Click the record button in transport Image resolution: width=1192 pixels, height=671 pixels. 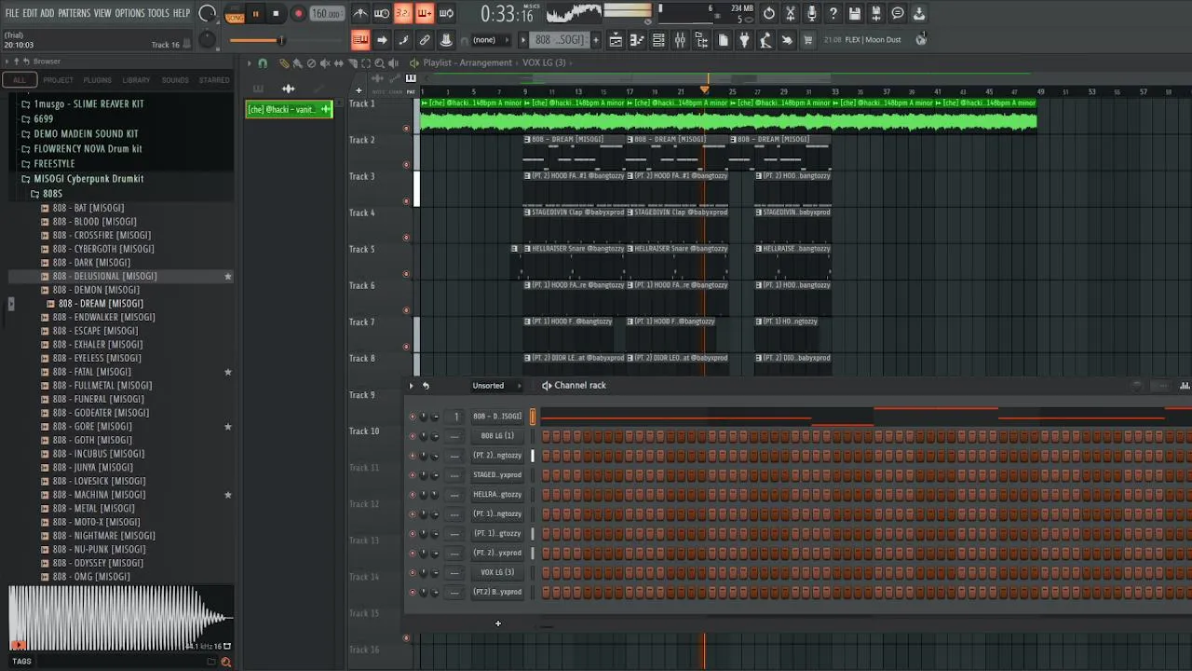pos(298,14)
